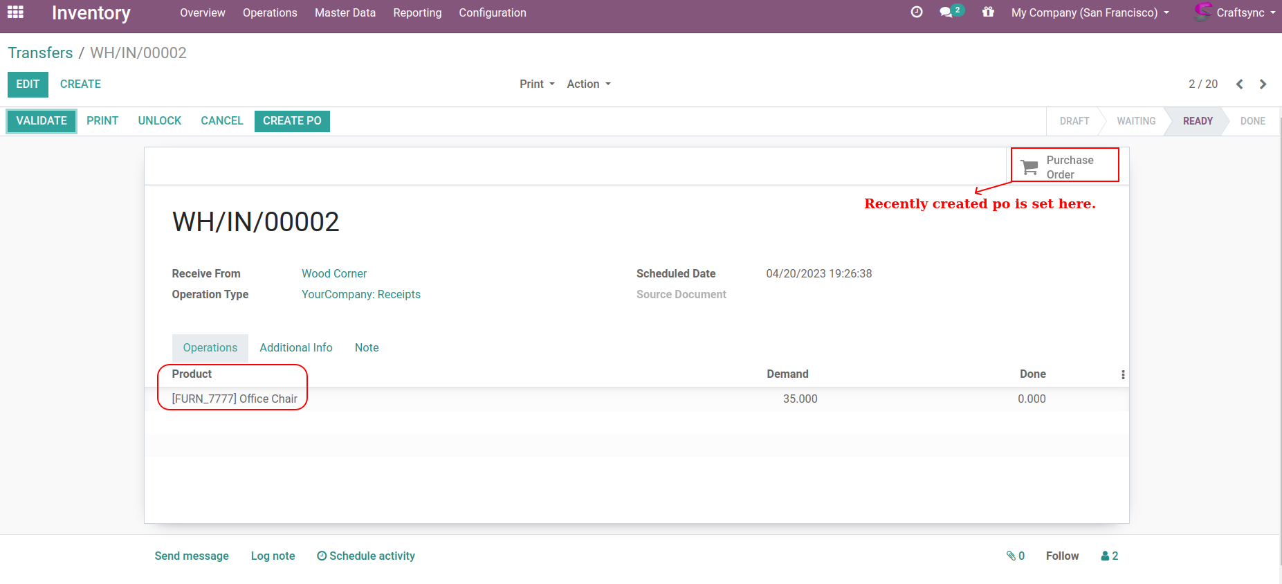Go to the previous record arrow
The height and width of the screenshot is (584, 1282).
1240,84
